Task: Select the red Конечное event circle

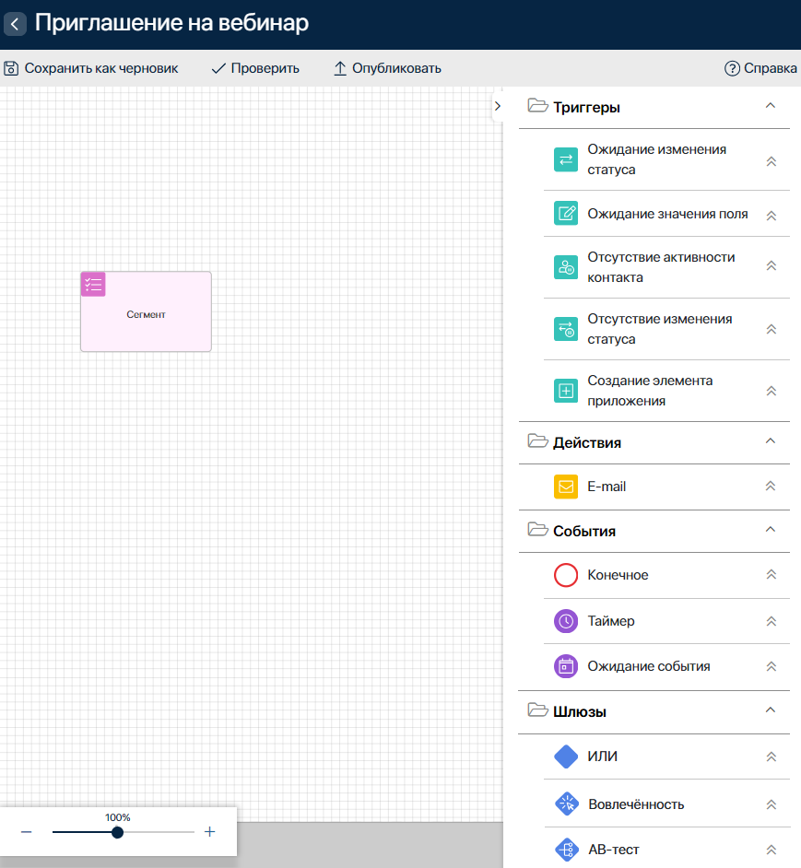Action: [566, 575]
